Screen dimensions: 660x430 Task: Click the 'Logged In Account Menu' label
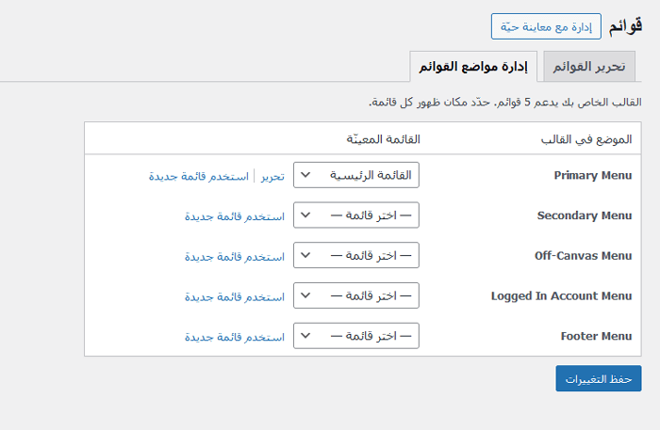pos(562,296)
